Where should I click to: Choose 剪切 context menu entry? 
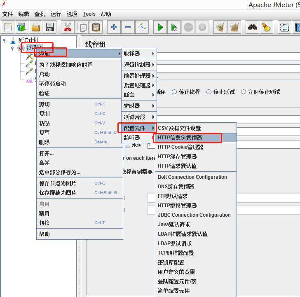tap(80, 104)
